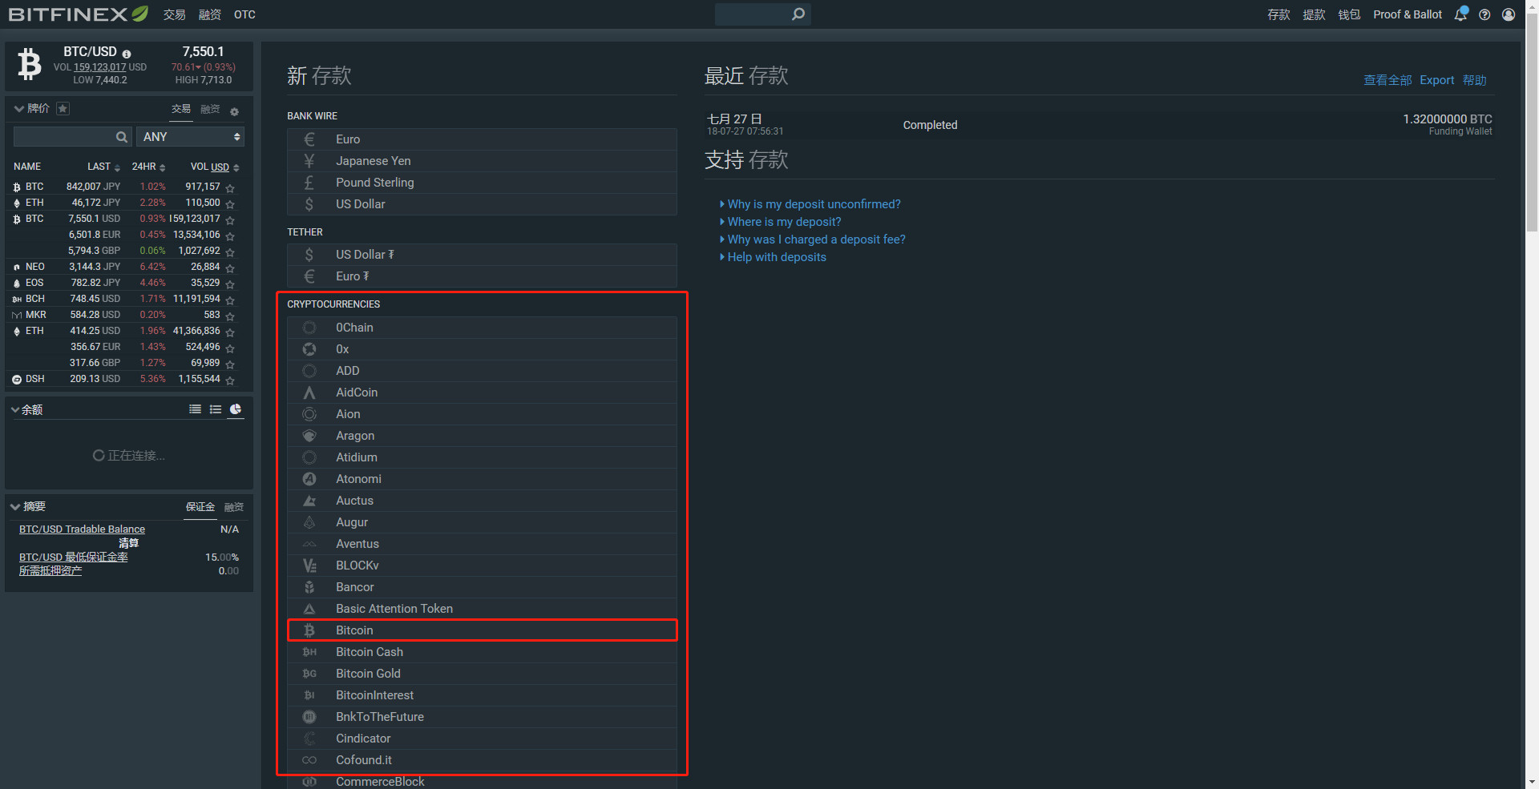
Task: Click the Bitcoin deposit icon
Action: pos(309,630)
